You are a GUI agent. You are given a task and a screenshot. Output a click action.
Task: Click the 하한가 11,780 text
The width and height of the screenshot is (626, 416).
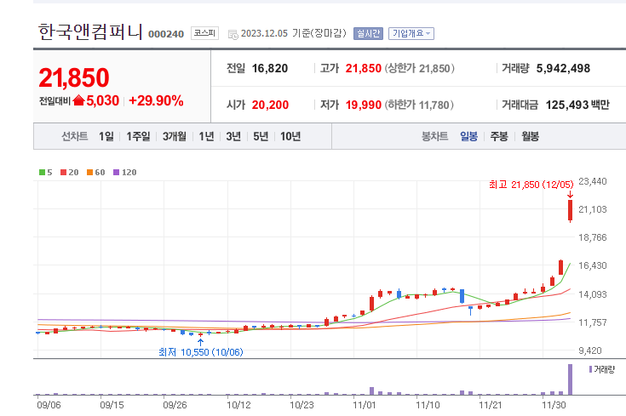pos(419,105)
